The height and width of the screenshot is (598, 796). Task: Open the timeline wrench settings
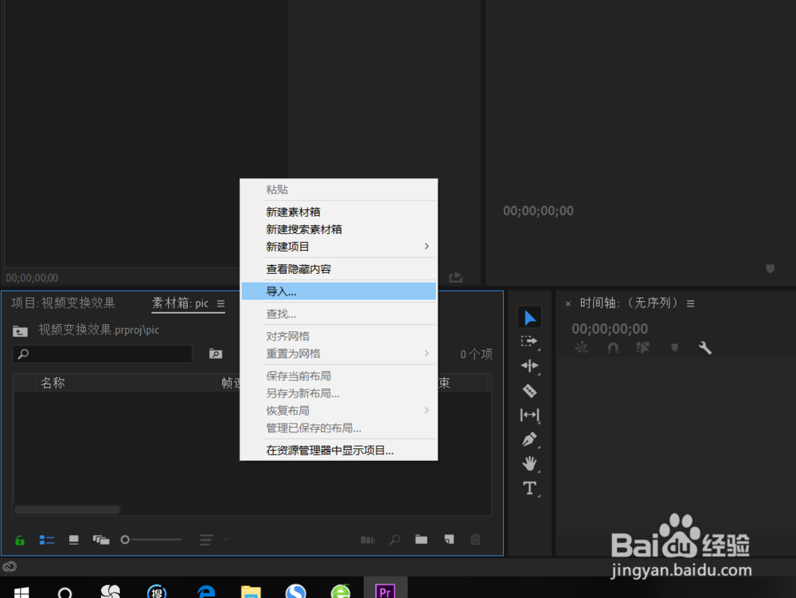pyautogui.click(x=704, y=348)
